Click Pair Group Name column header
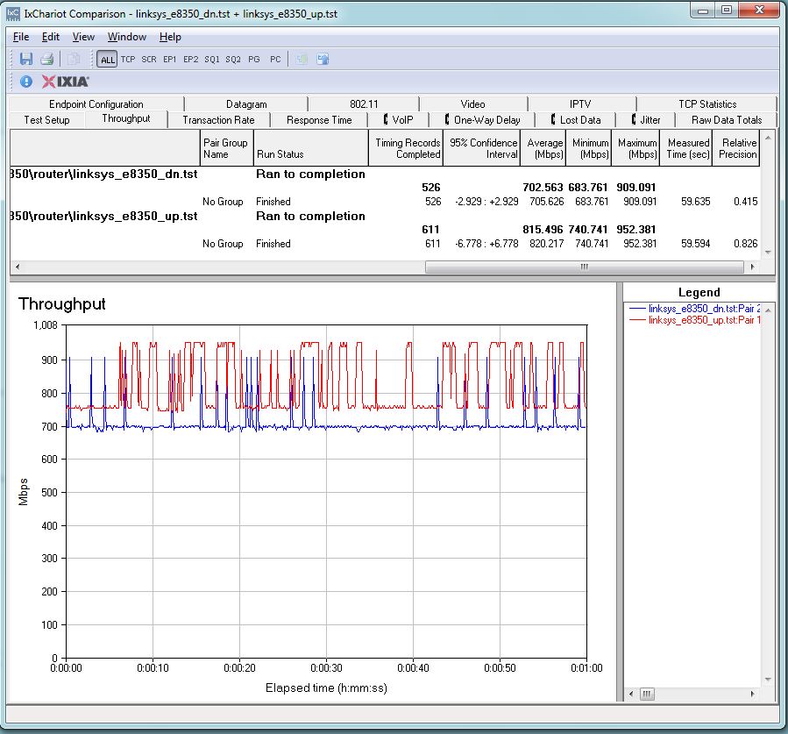 point(227,148)
